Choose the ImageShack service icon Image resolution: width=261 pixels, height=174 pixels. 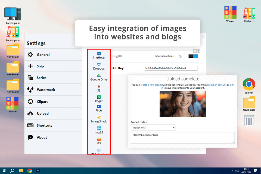(x=99, y=117)
